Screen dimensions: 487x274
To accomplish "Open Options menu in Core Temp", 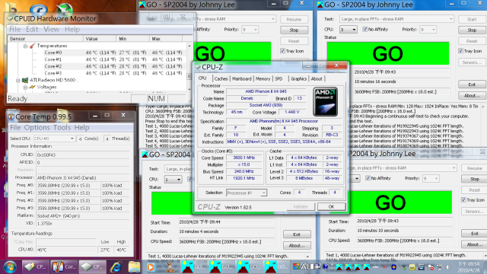I will tap(37, 128).
